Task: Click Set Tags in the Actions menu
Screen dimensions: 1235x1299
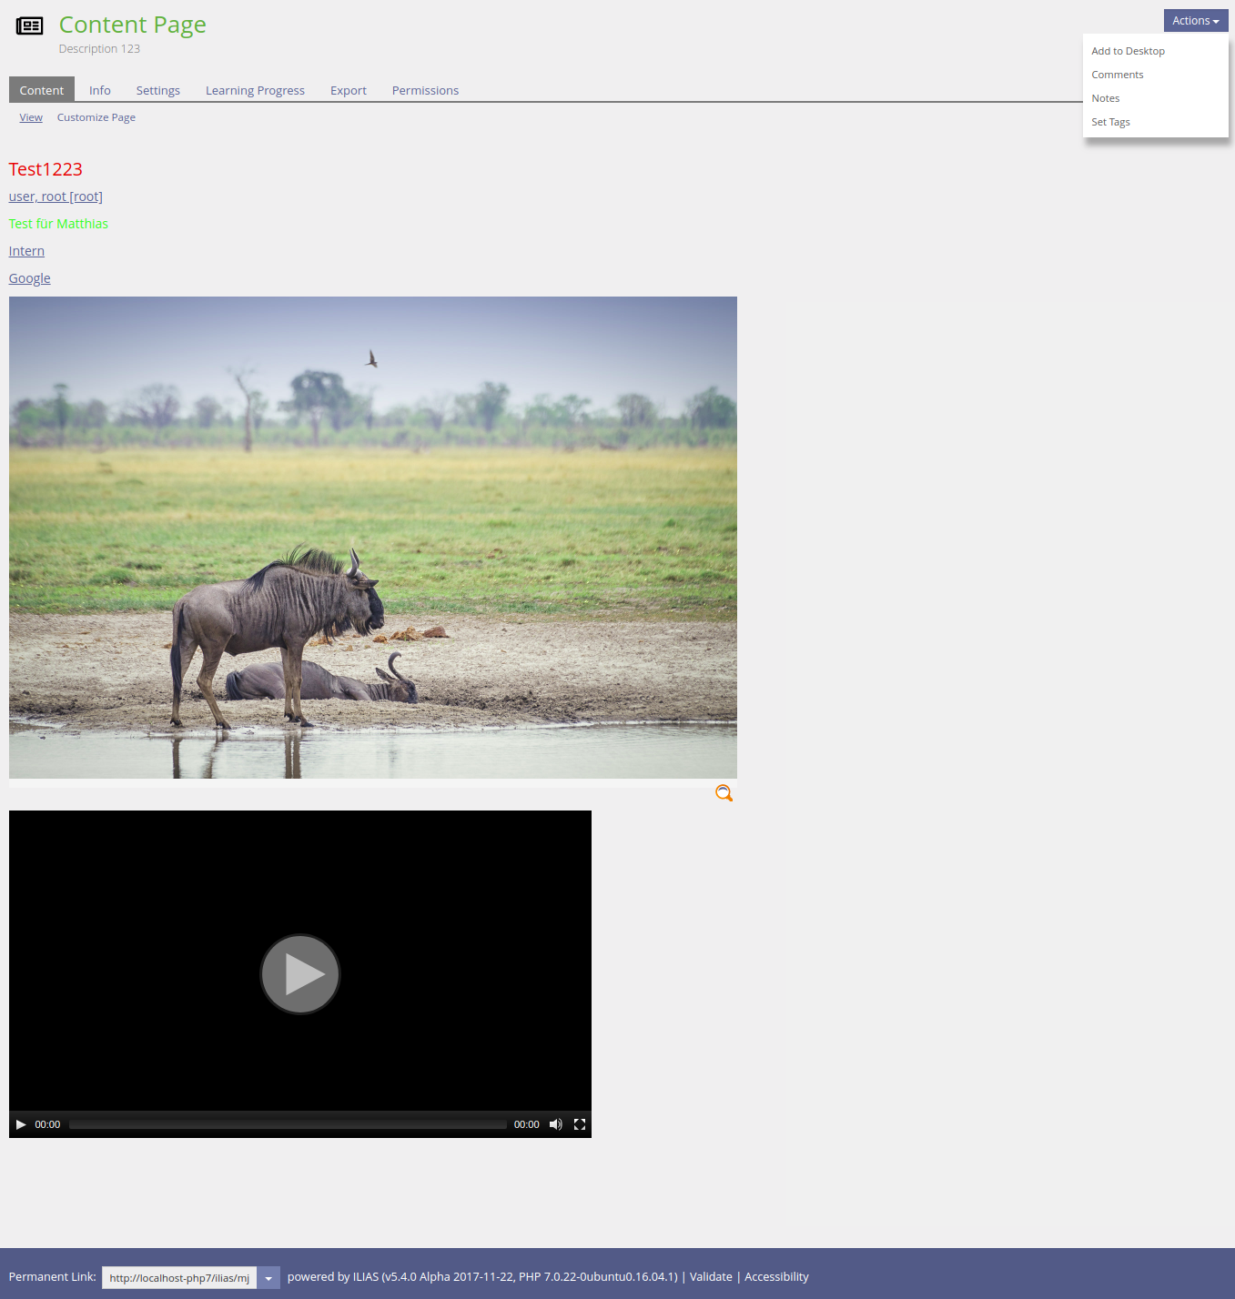Action: [1110, 122]
